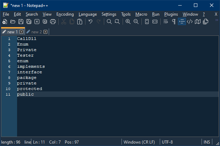Screen dimensions: 220x146
Task: Cut selection with the scissors icon
Action: tap(64, 22)
